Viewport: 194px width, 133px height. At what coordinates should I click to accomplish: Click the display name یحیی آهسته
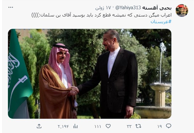pyautogui.click(x=160, y=7)
